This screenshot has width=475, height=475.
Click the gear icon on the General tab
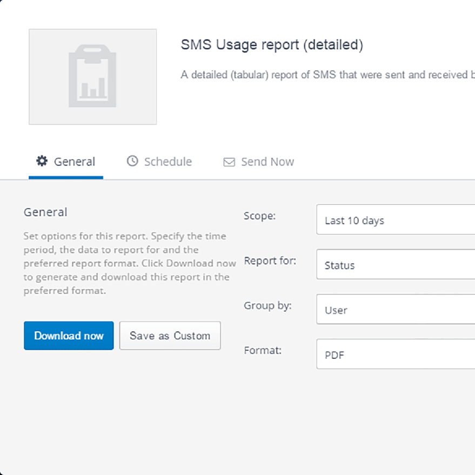tap(42, 161)
